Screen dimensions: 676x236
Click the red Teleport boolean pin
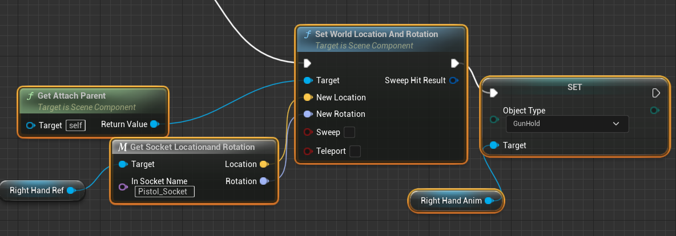click(307, 151)
